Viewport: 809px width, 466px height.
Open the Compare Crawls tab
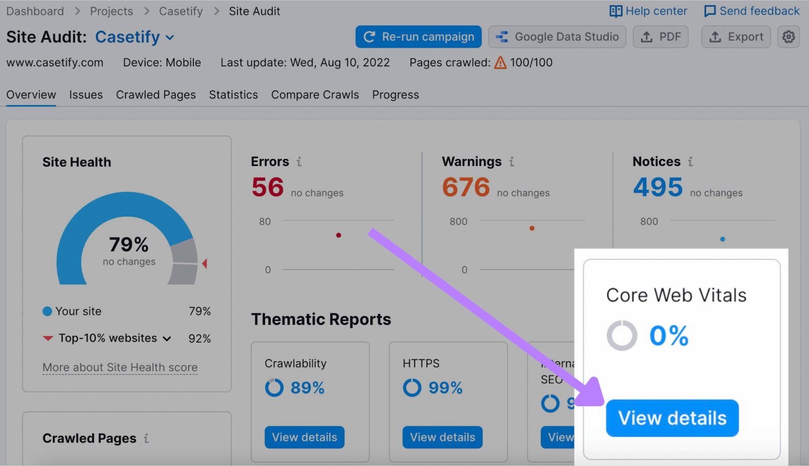(x=315, y=95)
